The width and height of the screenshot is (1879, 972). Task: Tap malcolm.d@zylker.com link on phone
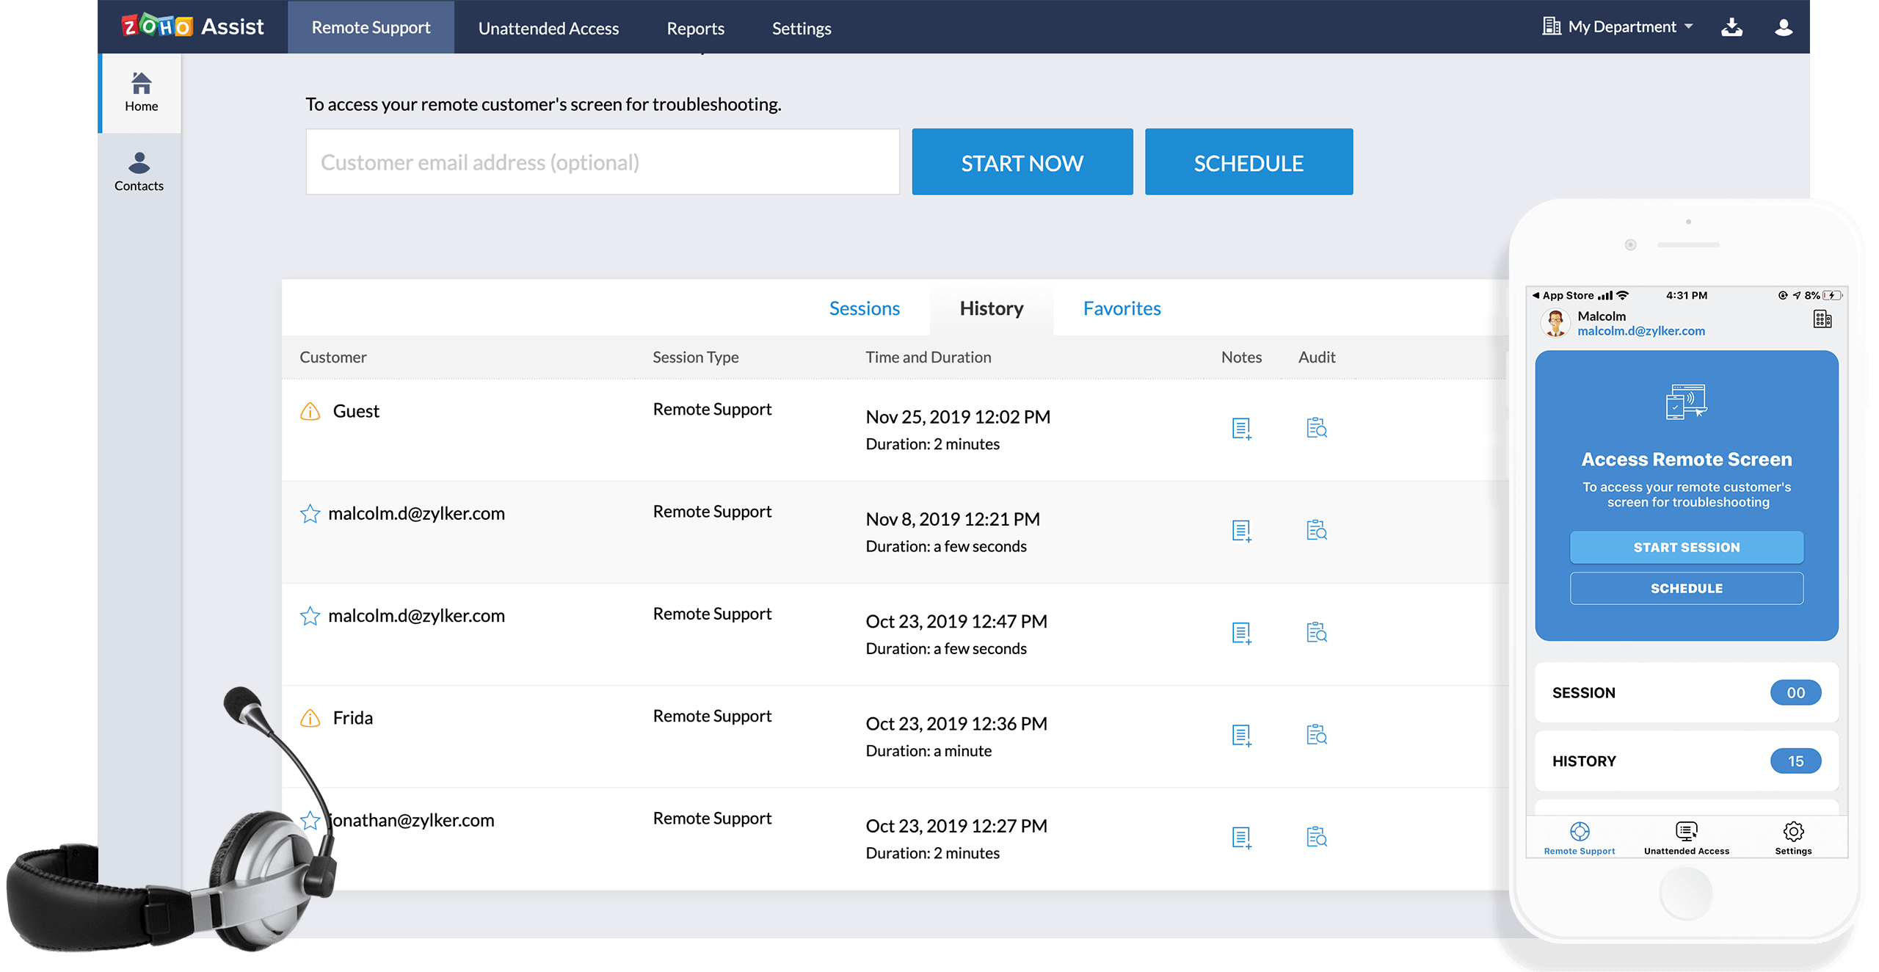(1640, 331)
